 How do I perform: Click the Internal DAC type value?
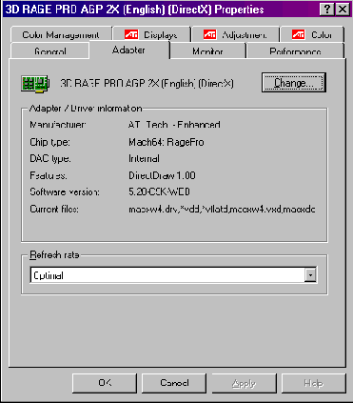click(x=144, y=158)
